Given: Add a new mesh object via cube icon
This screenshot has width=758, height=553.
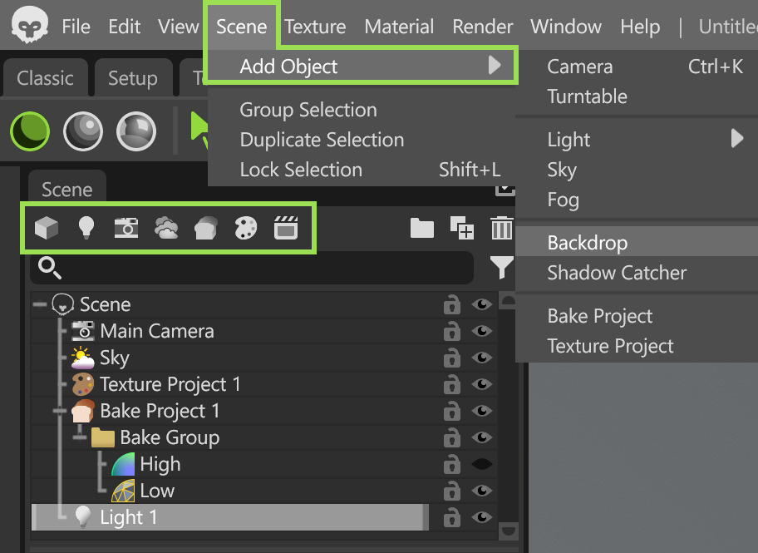Looking at the screenshot, I should [47, 227].
